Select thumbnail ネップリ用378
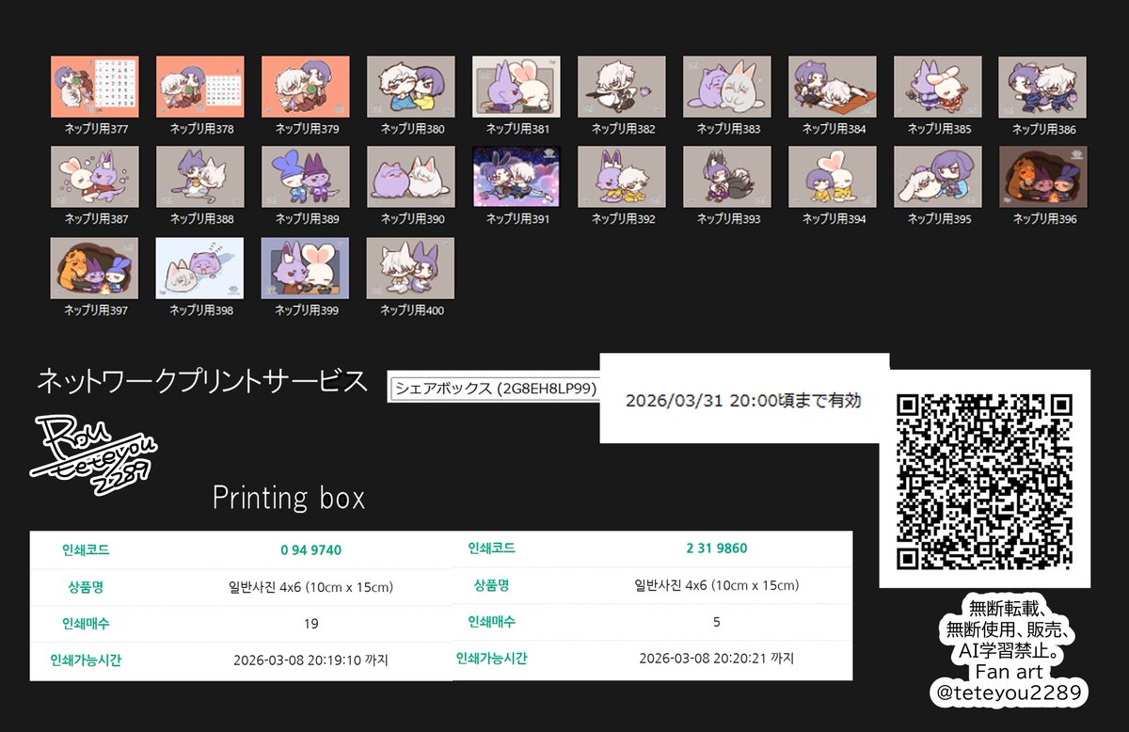This screenshot has width=1129, height=732. [x=200, y=87]
